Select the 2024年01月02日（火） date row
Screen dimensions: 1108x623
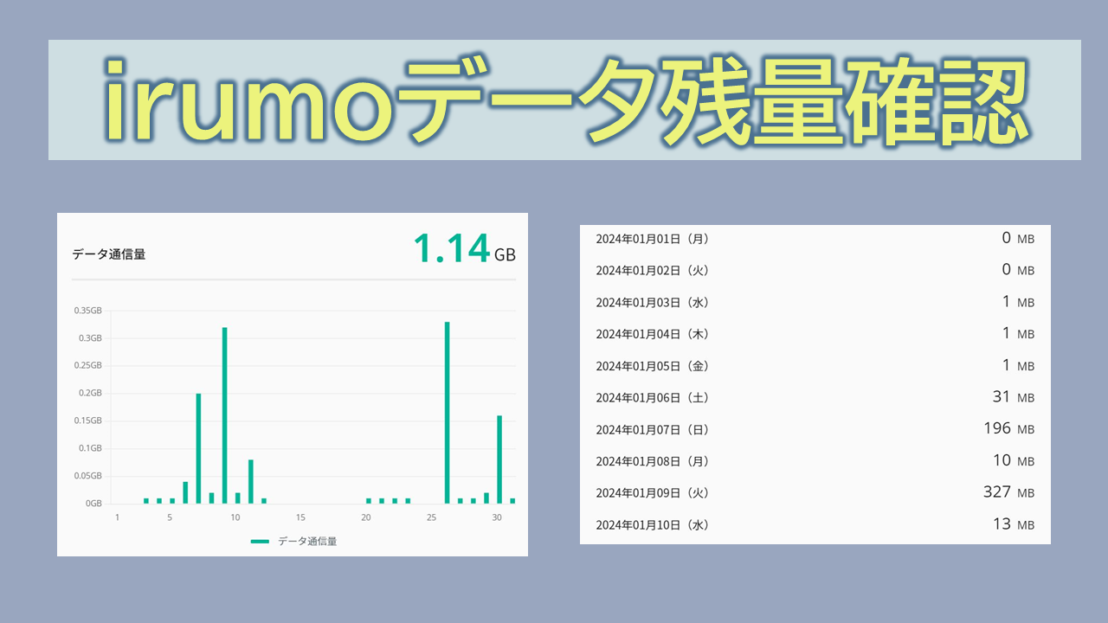[x=815, y=270]
